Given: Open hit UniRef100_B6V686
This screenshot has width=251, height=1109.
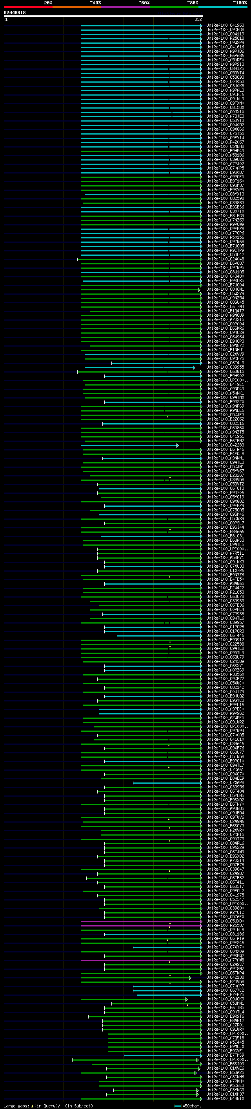Looking at the screenshot, I should tap(225, 55).
